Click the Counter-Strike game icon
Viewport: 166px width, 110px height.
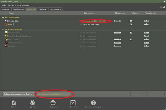pyautogui.click(x=6, y=21)
